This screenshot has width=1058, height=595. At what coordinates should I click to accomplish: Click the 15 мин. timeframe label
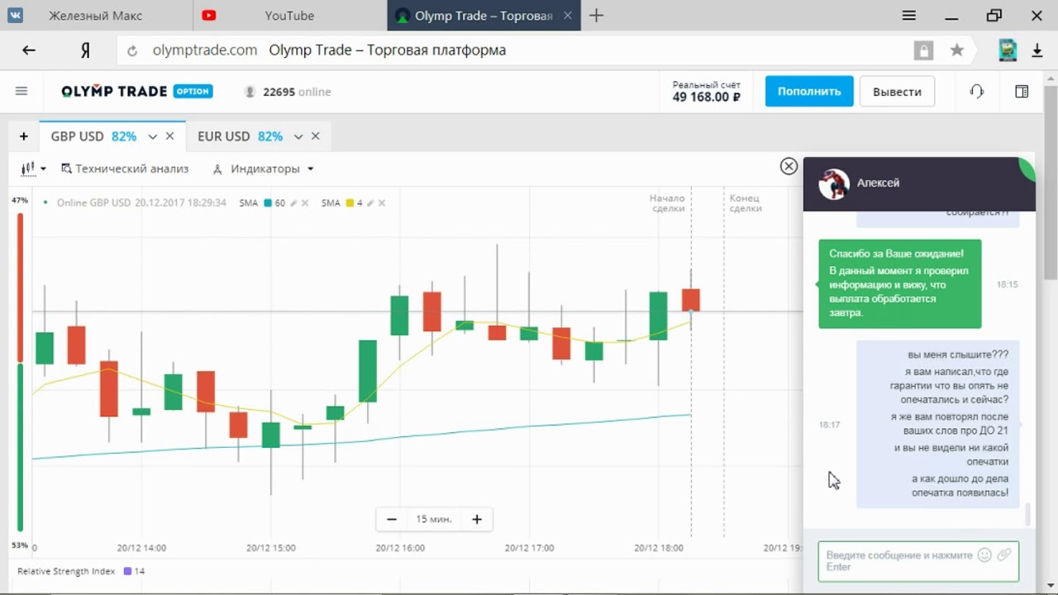coord(434,519)
